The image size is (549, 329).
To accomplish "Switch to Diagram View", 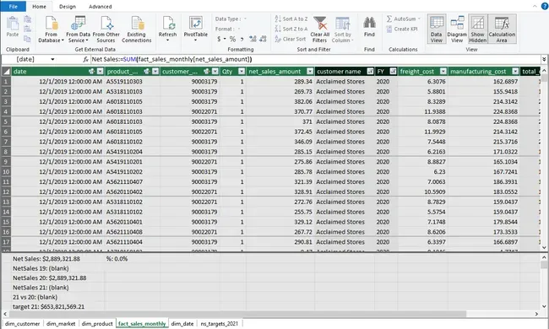I will pyautogui.click(x=457, y=29).
